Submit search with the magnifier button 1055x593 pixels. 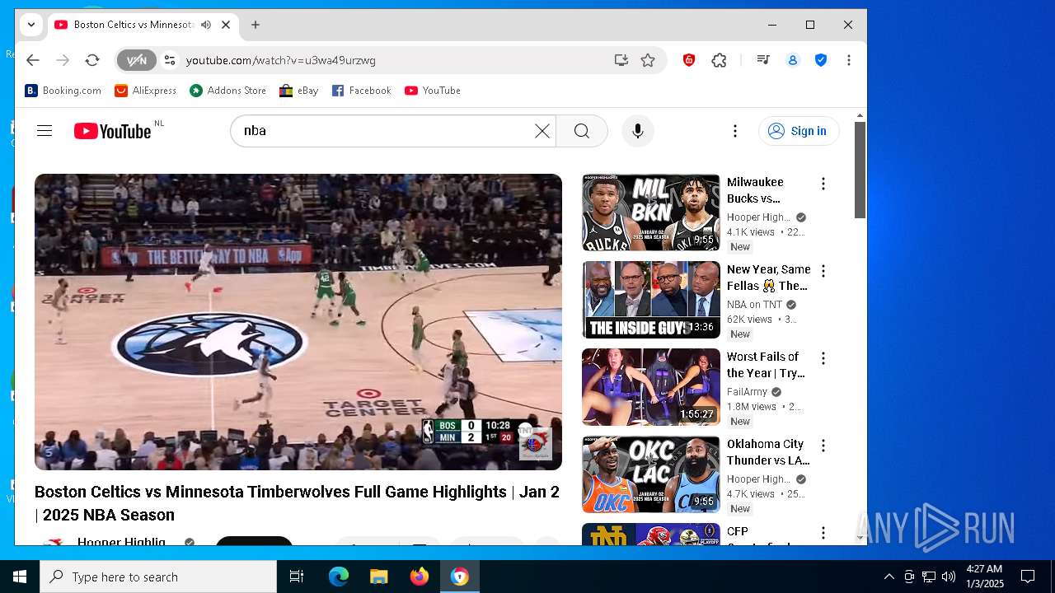tap(581, 131)
